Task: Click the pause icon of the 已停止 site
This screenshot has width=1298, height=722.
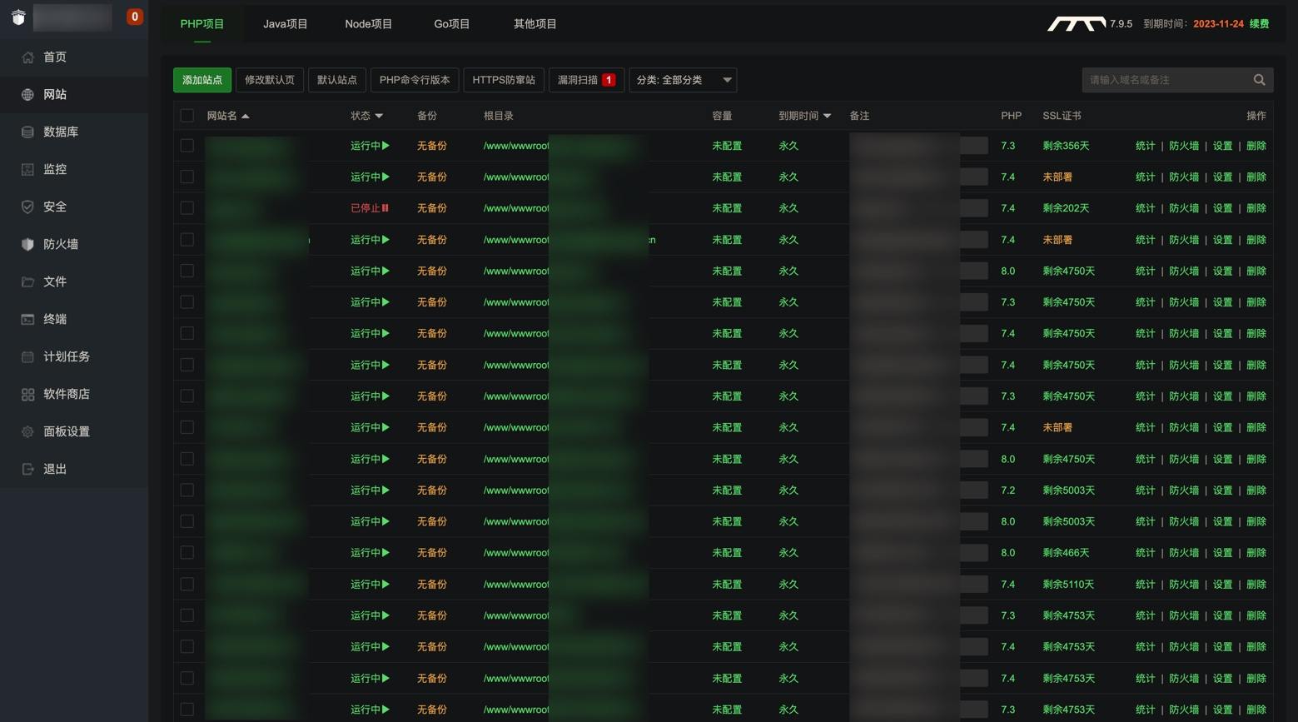Action: [x=385, y=208]
